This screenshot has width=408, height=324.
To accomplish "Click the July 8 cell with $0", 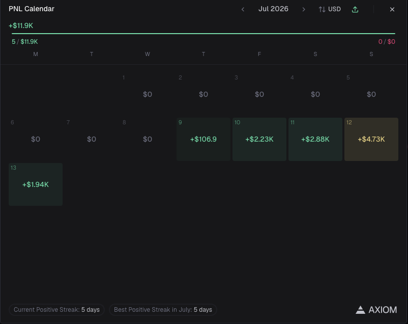I will 148,139.
